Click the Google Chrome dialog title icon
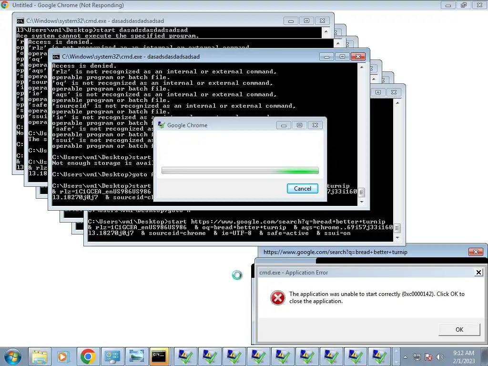This screenshot has width=488, height=366. coord(161,125)
